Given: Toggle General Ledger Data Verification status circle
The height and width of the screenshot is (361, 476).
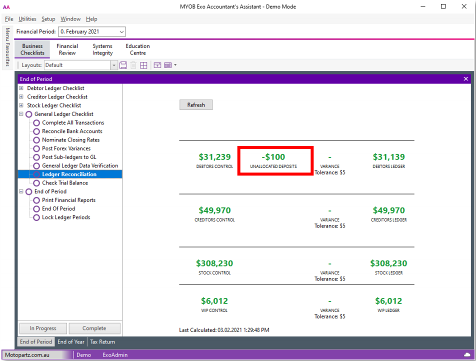Looking at the screenshot, I should click(36, 166).
